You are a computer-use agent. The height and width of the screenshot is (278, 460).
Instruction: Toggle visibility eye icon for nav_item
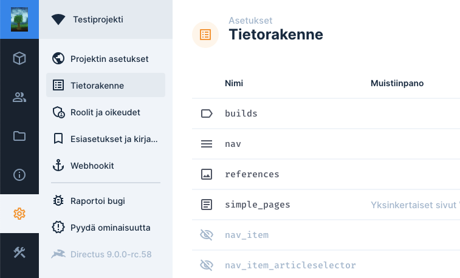pyautogui.click(x=207, y=235)
